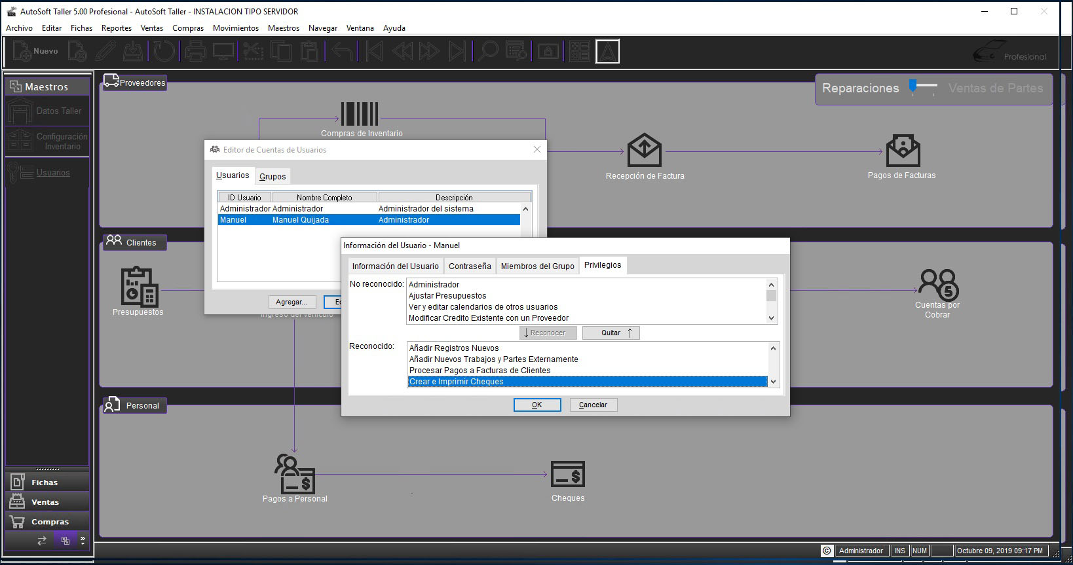This screenshot has width=1073, height=565.
Task: Click the highlighted navigation arrow toolbar icon
Action: click(x=607, y=51)
